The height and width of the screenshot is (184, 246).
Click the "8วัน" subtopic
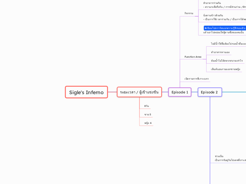[x=146, y=106]
